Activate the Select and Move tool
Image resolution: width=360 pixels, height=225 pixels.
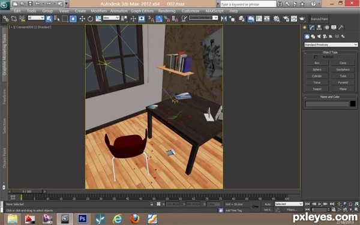(82, 19)
